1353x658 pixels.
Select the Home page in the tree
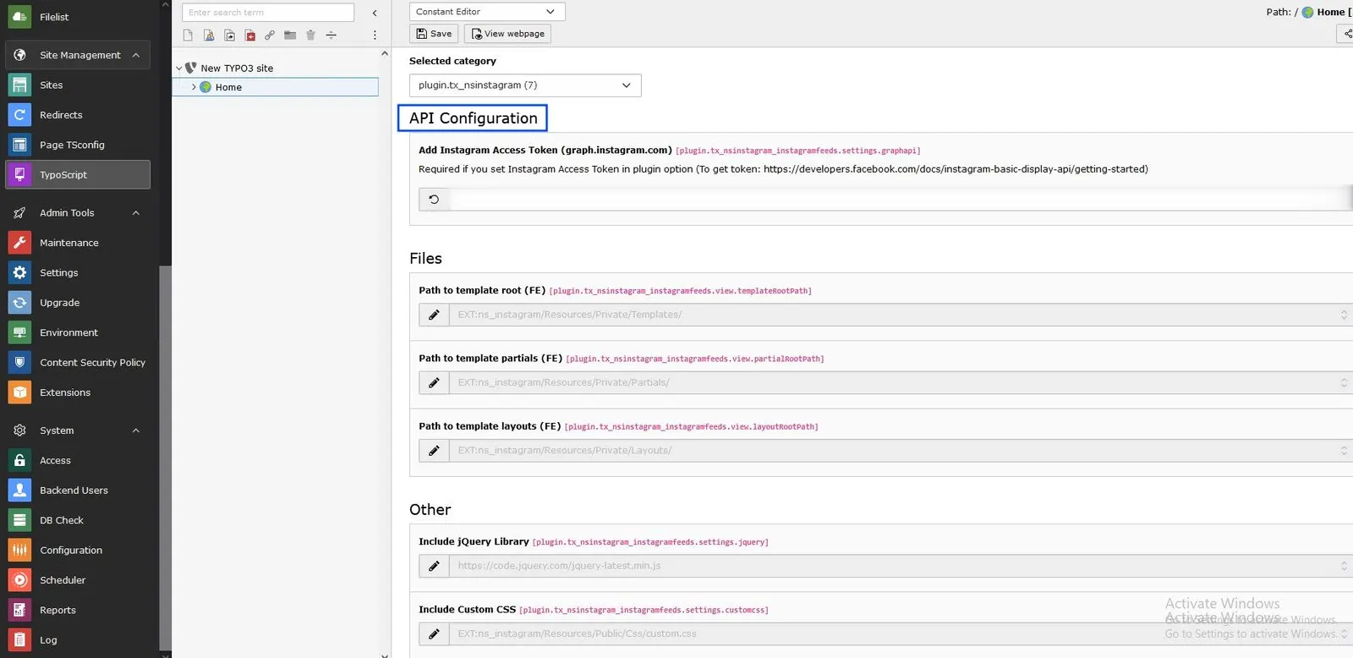click(x=228, y=87)
